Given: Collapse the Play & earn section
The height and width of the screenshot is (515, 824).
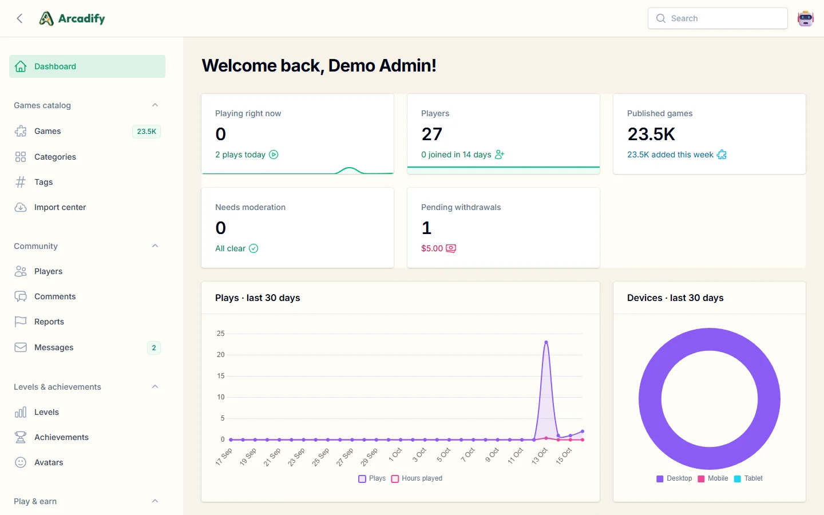Looking at the screenshot, I should 155,501.
